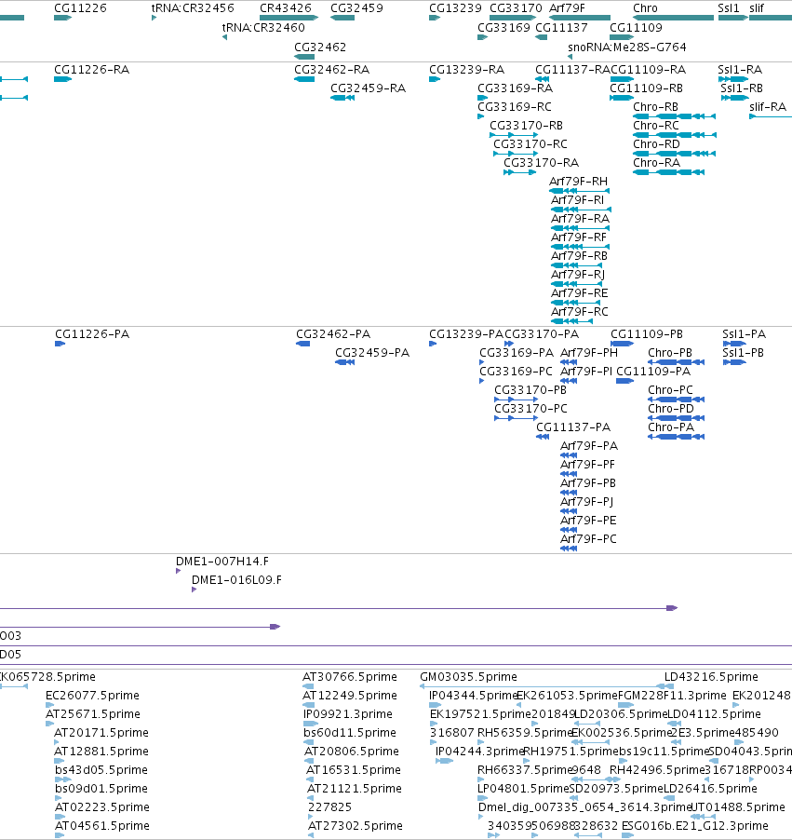Click the CG11226-PA protein label
Image resolution: width=792 pixels, height=840 pixels.
[x=92, y=334]
